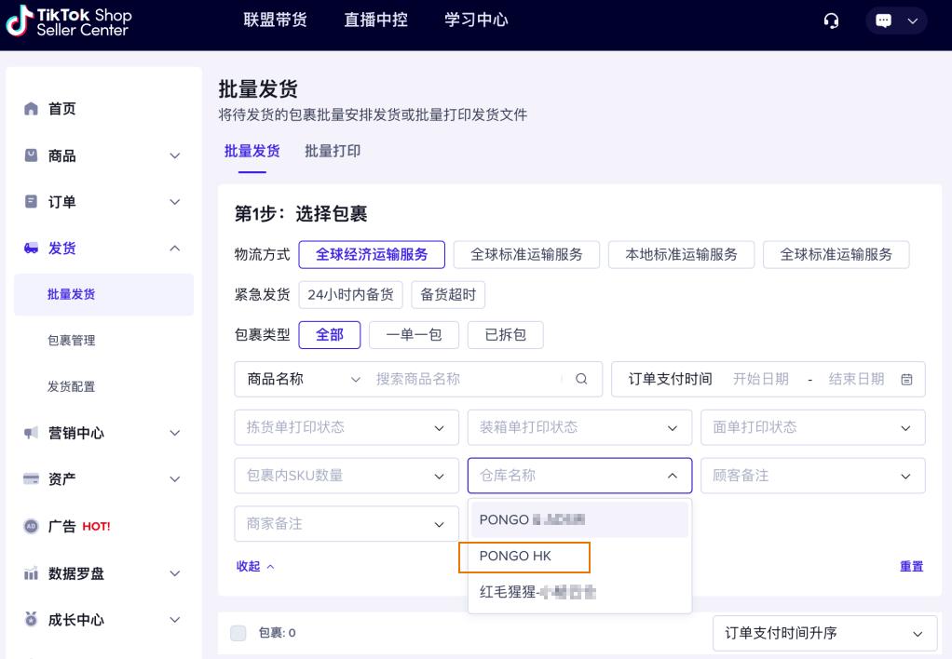The width and height of the screenshot is (952, 659).
Task: Collapse filters using 收起 control
Action: (254, 566)
